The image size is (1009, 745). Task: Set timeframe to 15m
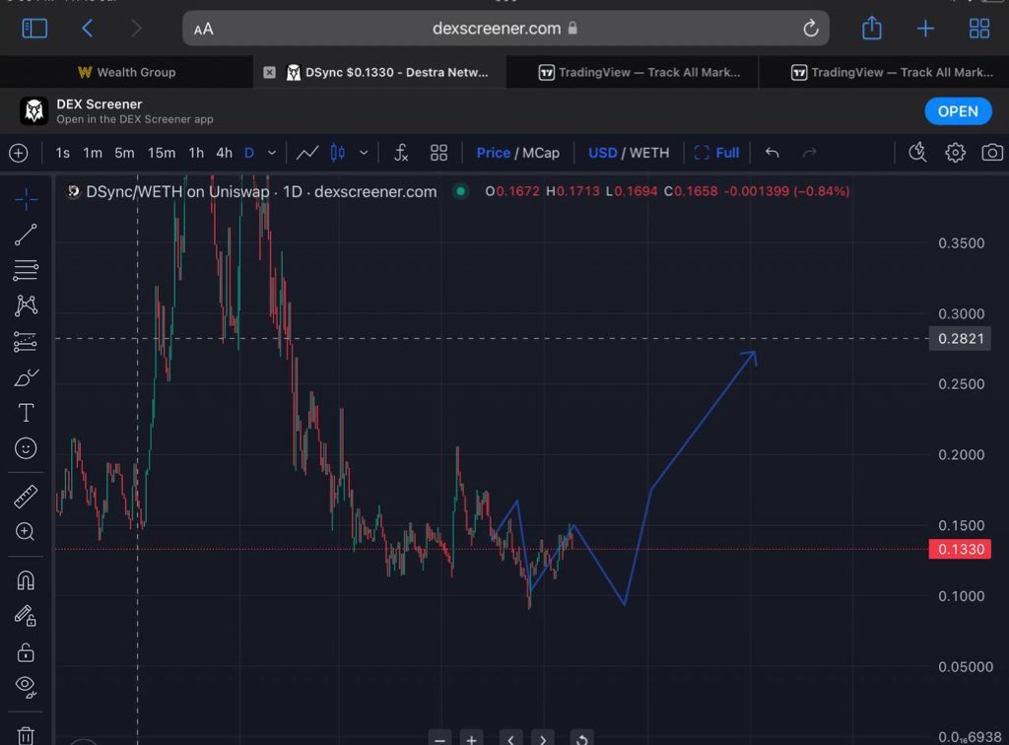pos(161,153)
